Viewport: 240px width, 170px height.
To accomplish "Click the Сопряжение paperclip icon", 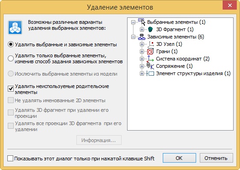I will click(x=150, y=66).
